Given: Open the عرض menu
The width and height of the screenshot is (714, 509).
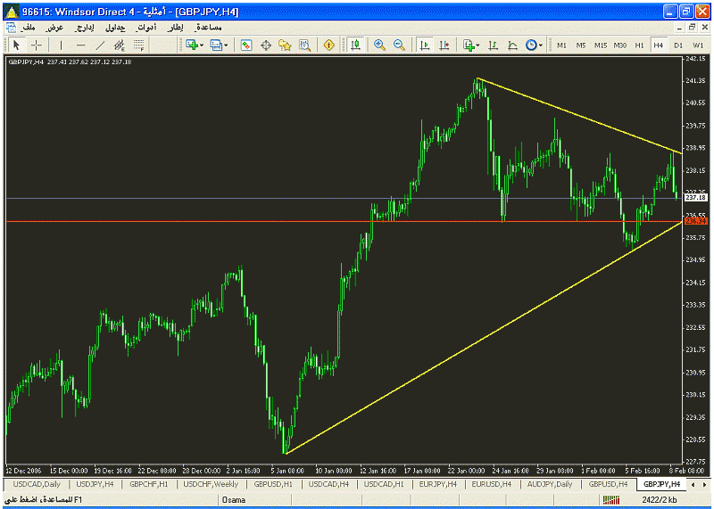Looking at the screenshot, I should coord(54,28).
